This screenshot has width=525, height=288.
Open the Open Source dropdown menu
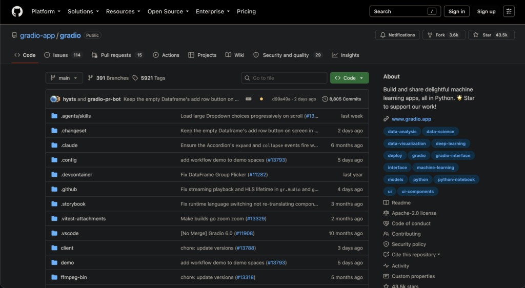point(168,11)
